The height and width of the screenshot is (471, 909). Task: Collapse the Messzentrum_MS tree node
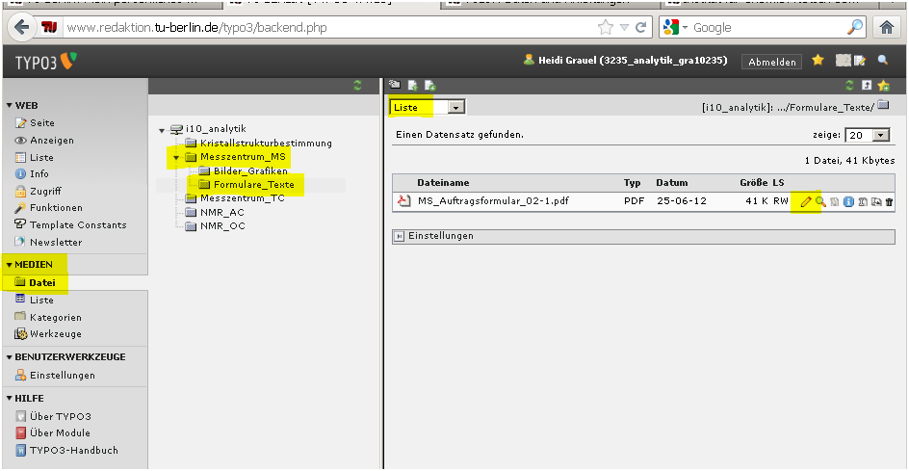[x=175, y=157]
